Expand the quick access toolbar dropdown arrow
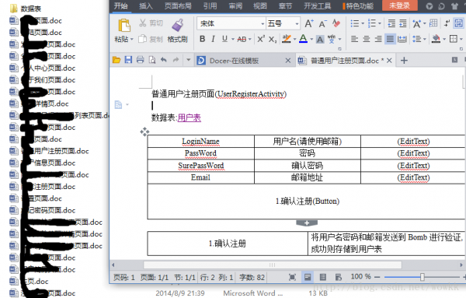Viewport: 466px width, 298px height. [x=188, y=60]
